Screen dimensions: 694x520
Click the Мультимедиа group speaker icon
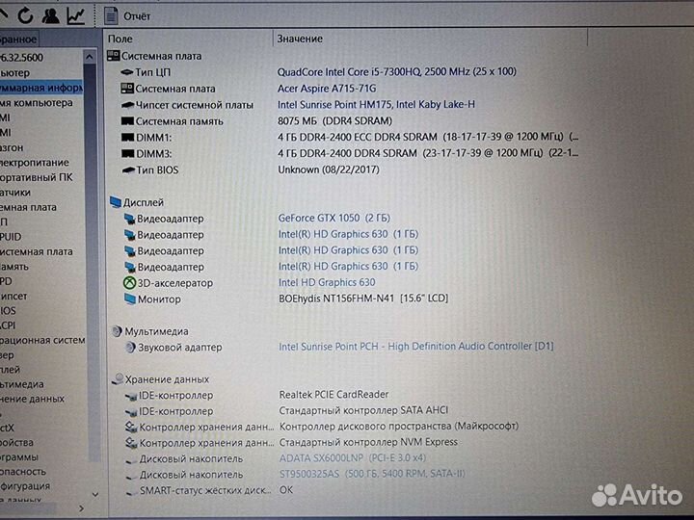117,331
